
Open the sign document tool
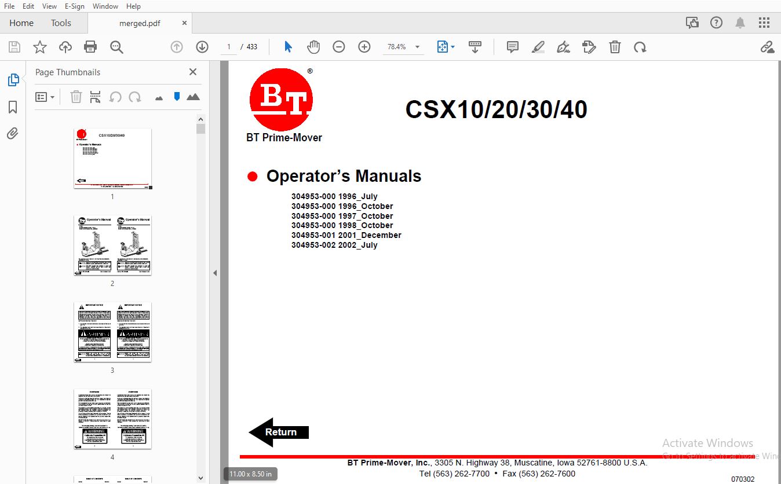pos(564,47)
